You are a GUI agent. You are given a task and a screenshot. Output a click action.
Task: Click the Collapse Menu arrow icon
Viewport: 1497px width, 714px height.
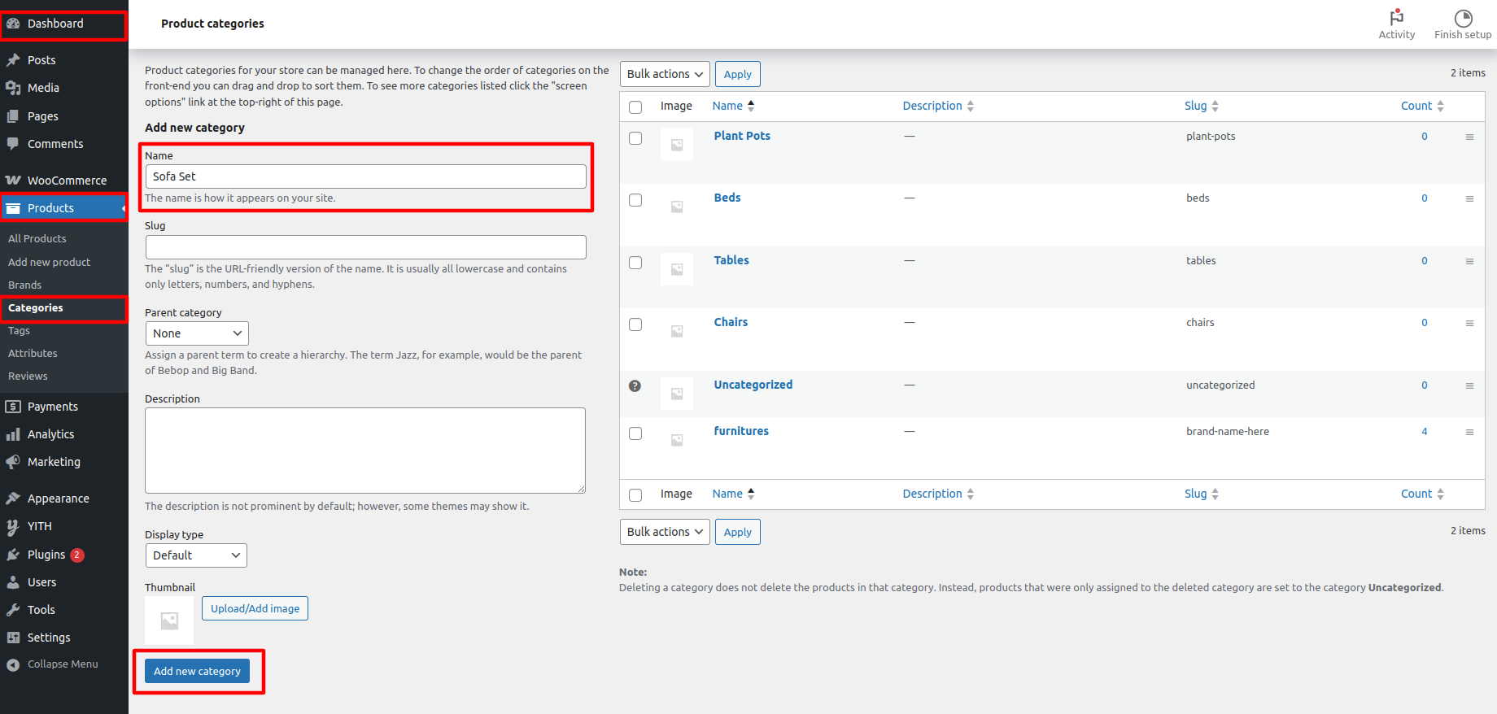[x=13, y=665]
